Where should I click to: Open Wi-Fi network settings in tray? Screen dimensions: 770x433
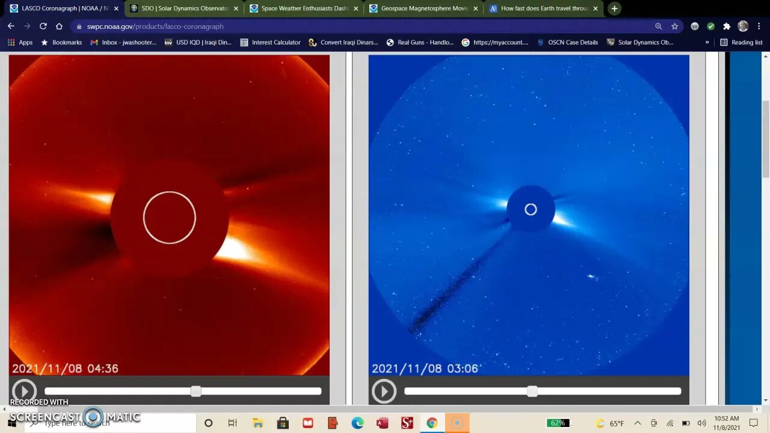click(670, 423)
